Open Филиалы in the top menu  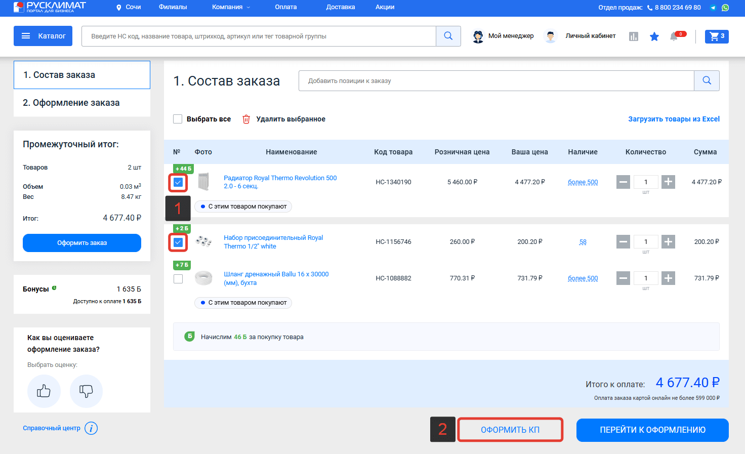[x=173, y=7]
